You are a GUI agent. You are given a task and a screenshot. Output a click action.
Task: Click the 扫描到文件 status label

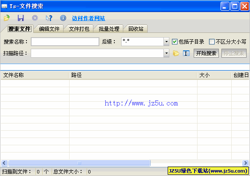(16, 172)
